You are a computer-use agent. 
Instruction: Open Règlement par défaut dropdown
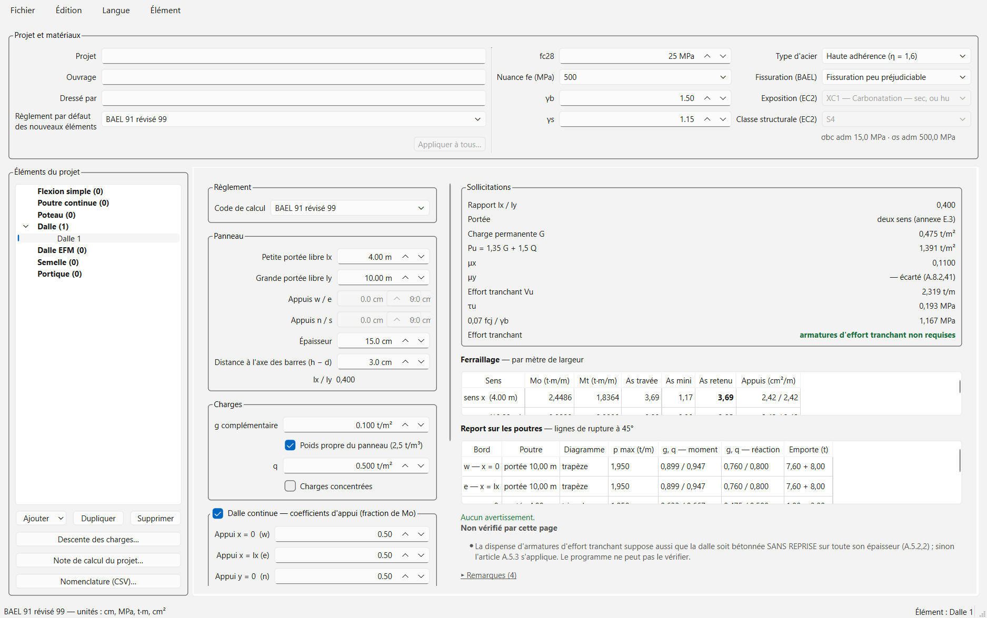click(x=294, y=119)
